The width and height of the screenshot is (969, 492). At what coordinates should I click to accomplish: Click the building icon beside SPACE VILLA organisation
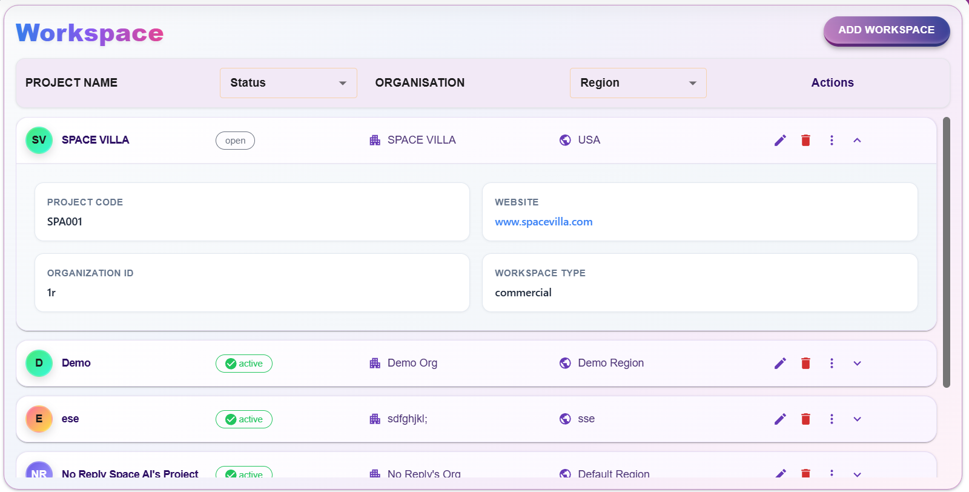(375, 141)
